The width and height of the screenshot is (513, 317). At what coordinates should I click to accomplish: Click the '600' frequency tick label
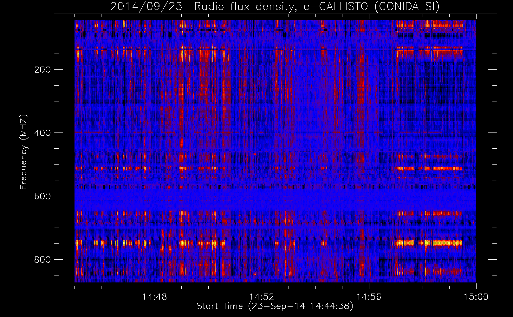coord(42,196)
